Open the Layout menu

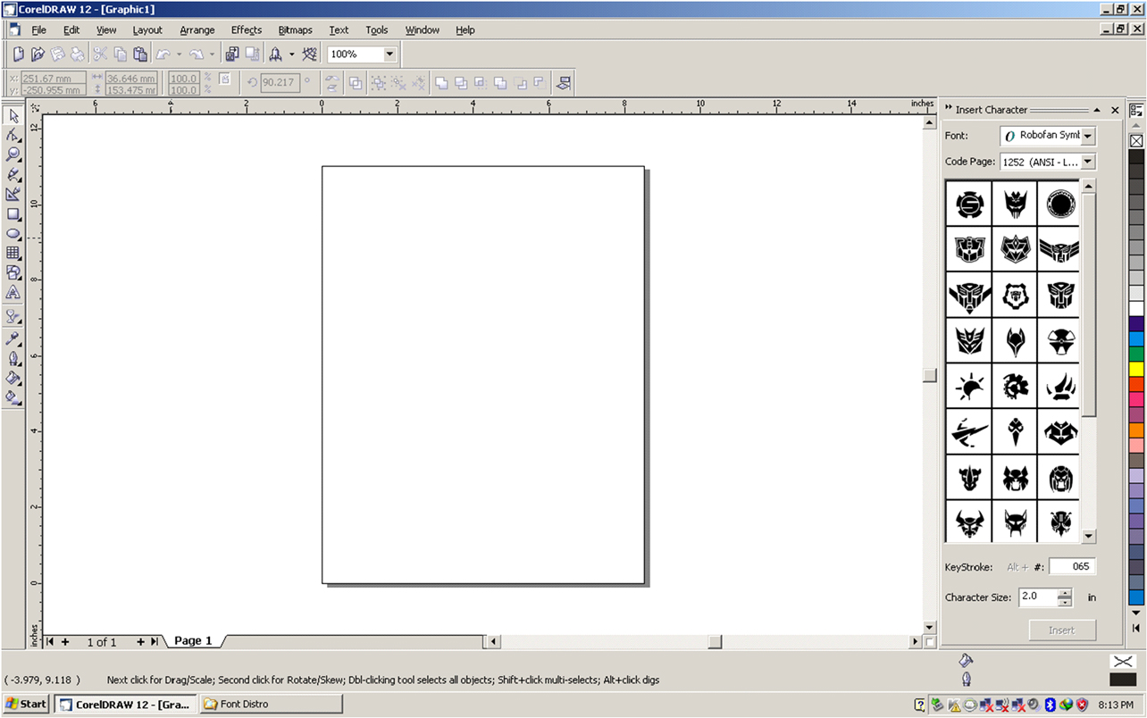click(x=147, y=29)
